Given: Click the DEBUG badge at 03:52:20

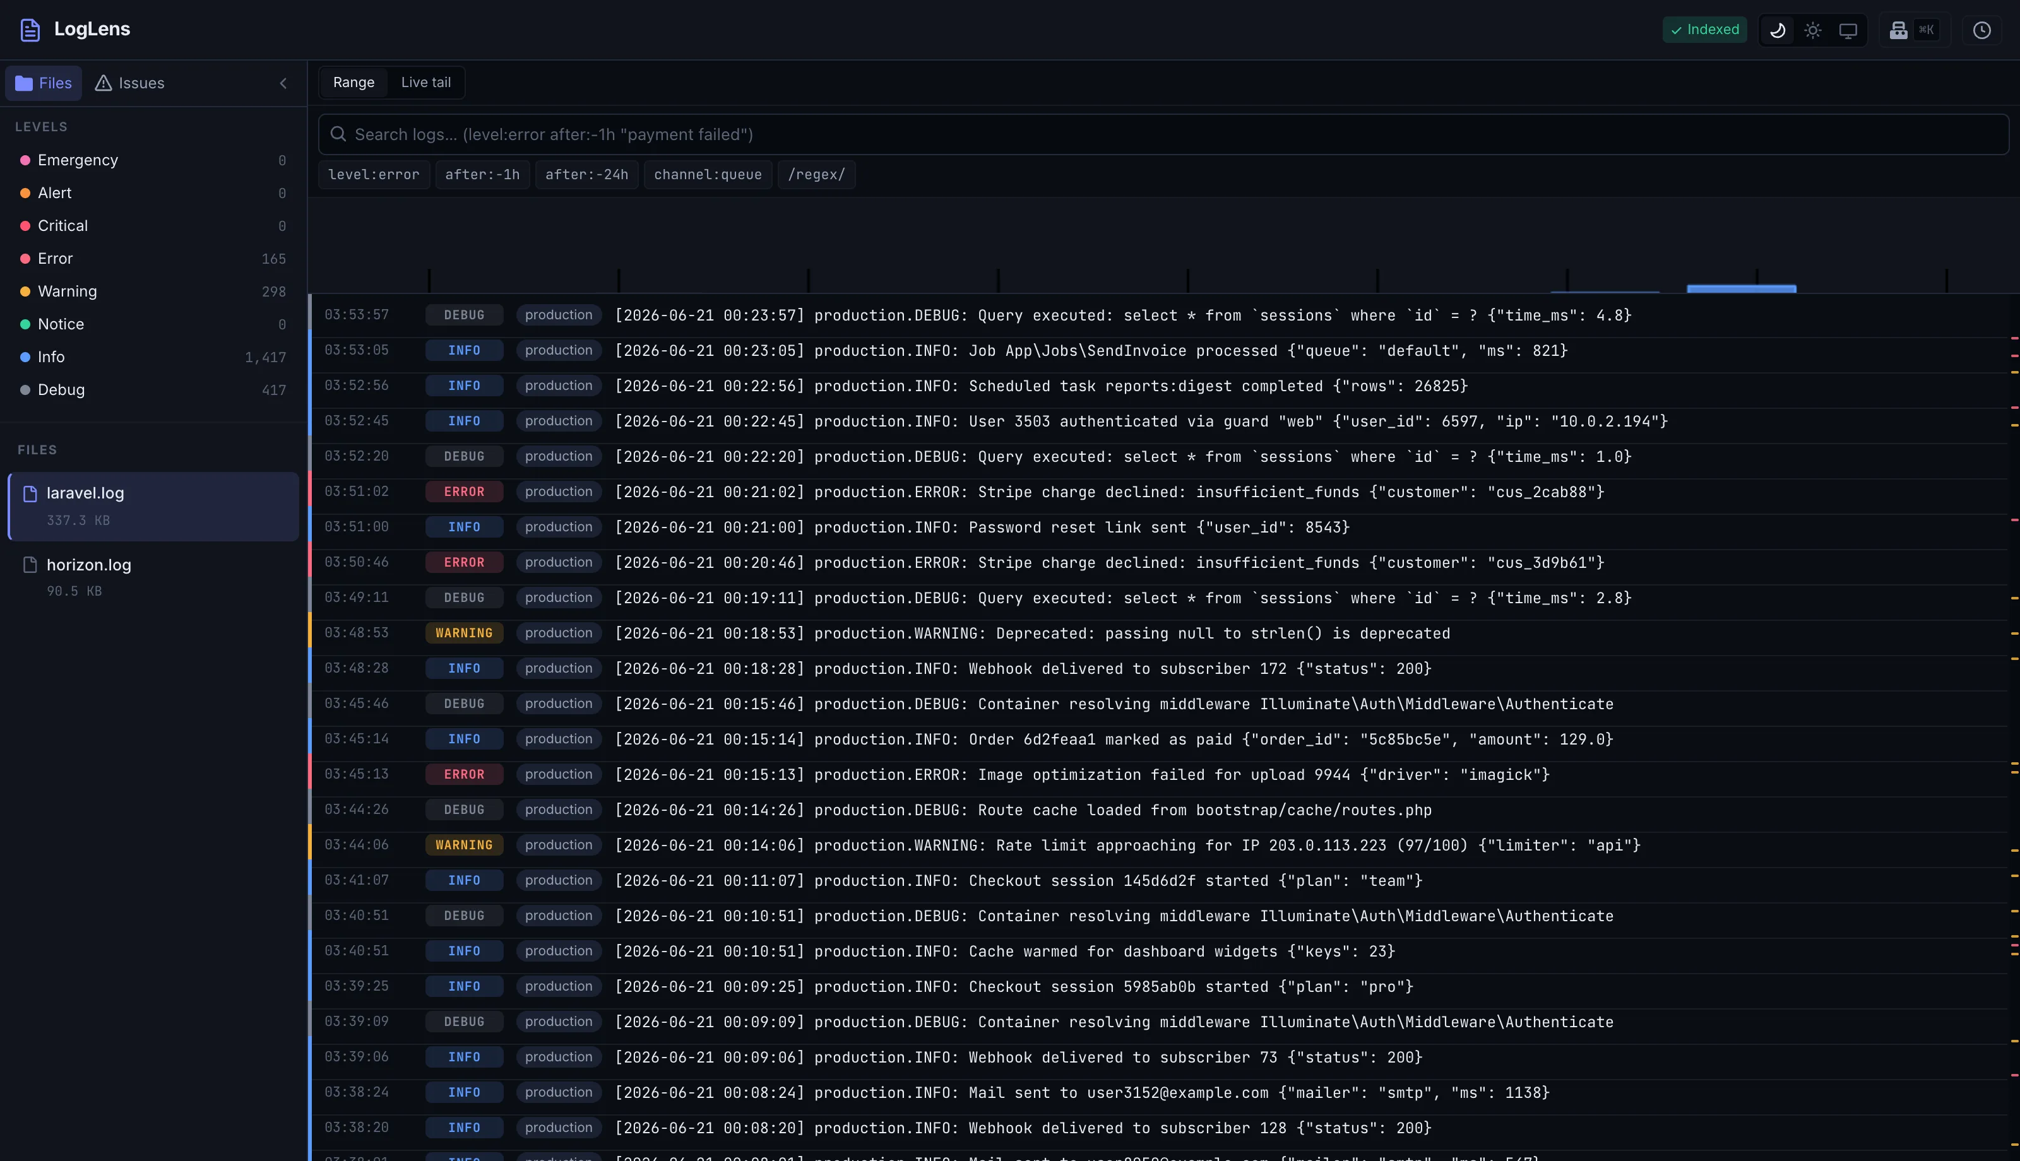Looking at the screenshot, I should point(464,456).
